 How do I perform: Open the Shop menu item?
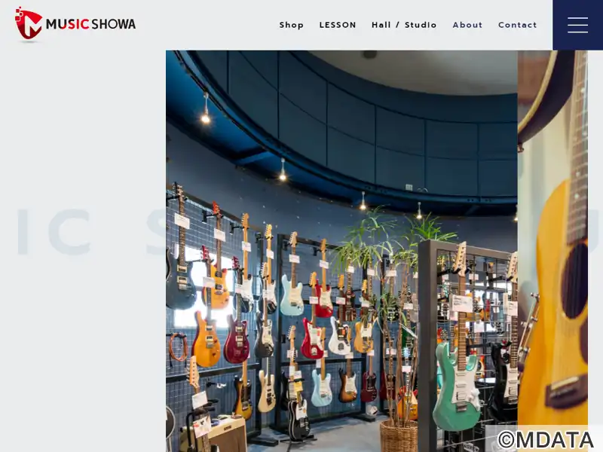click(291, 25)
